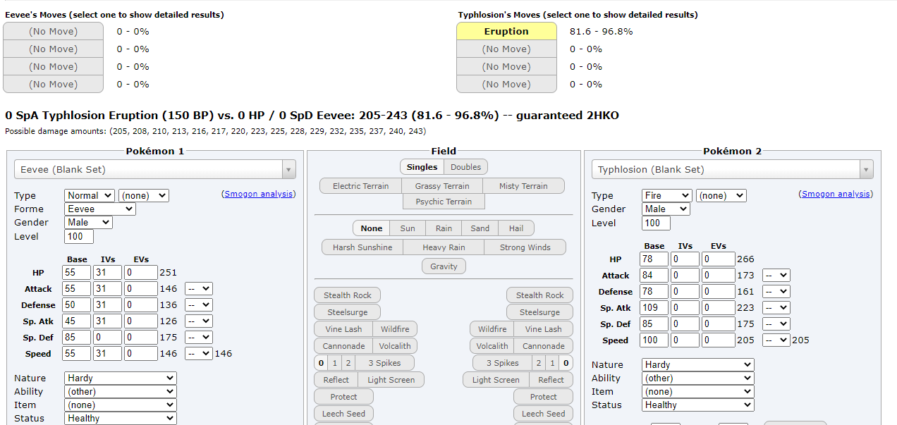897x425 pixels.
Task: Toggle Wildfire on Typhlosion's side
Action: [492, 329]
